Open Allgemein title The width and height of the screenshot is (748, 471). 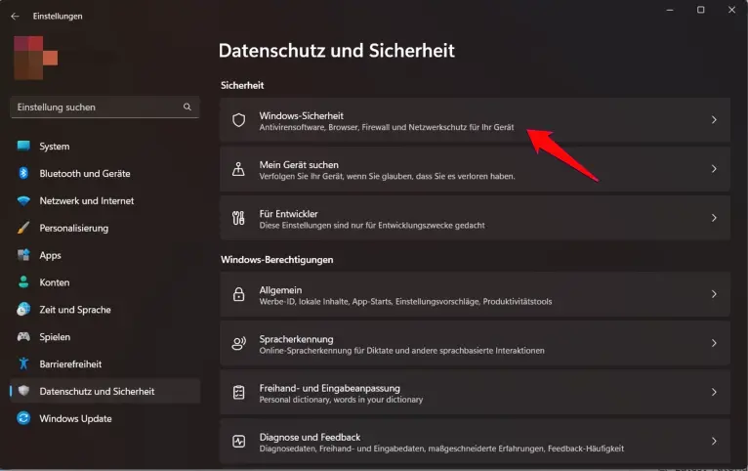tap(280, 290)
